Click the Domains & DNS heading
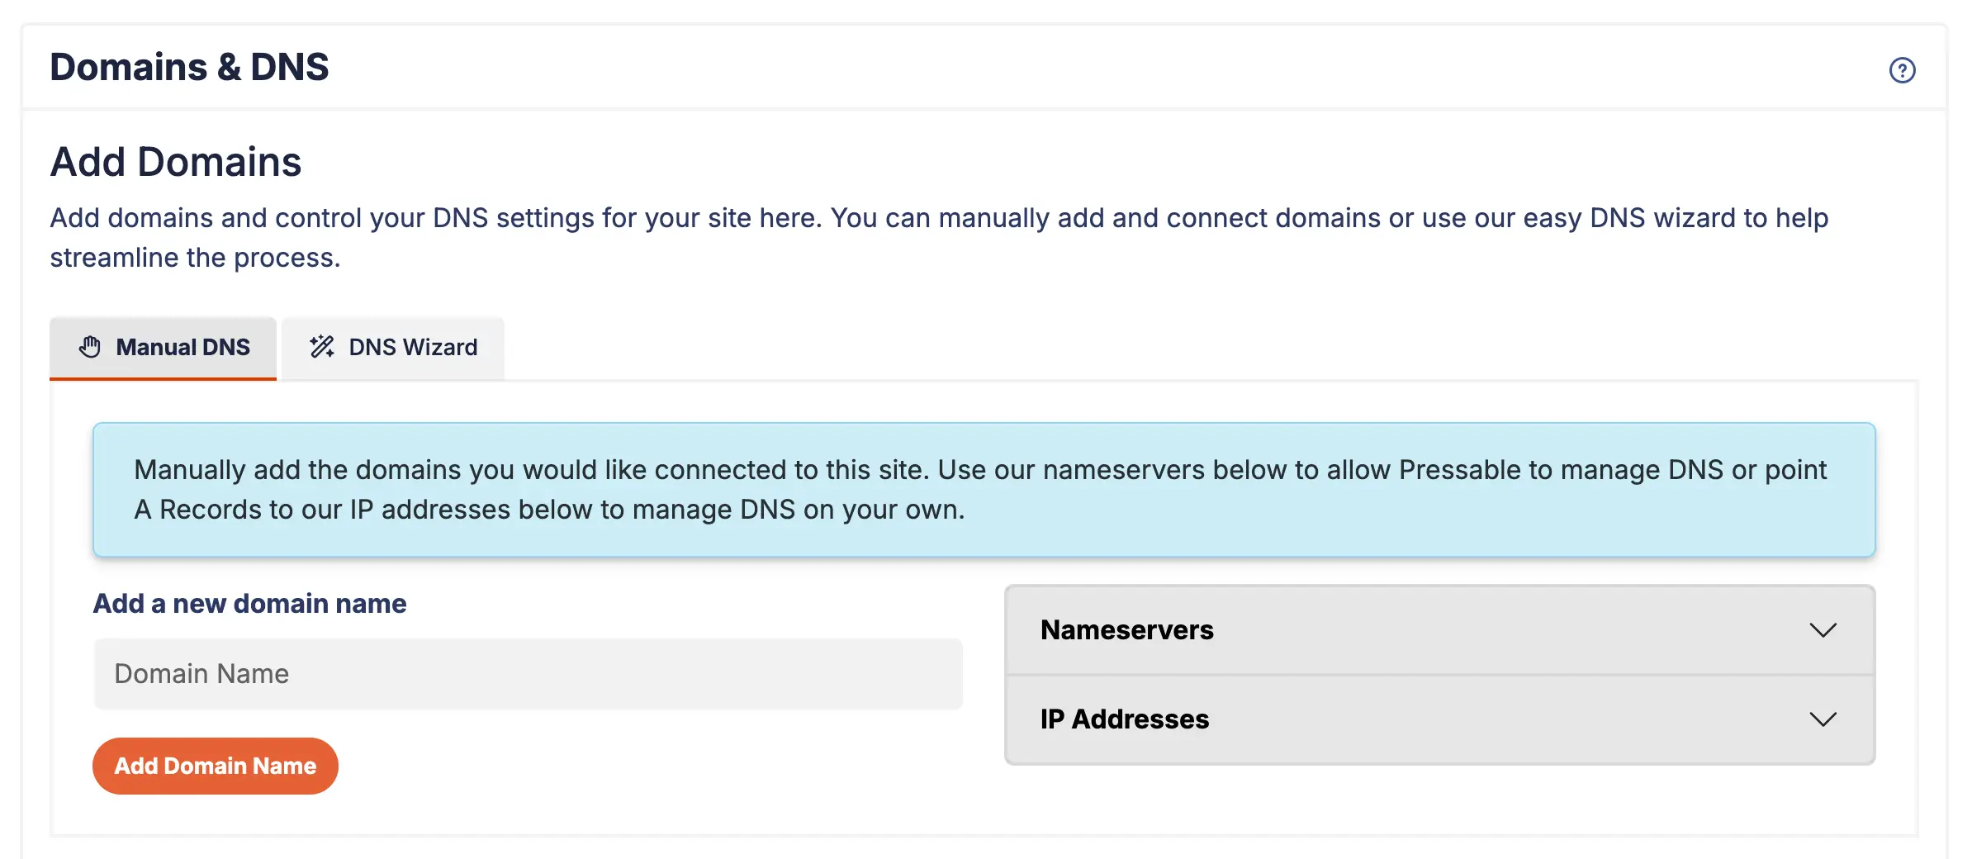Image resolution: width=1972 pixels, height=859 pixels. [189, 66]
